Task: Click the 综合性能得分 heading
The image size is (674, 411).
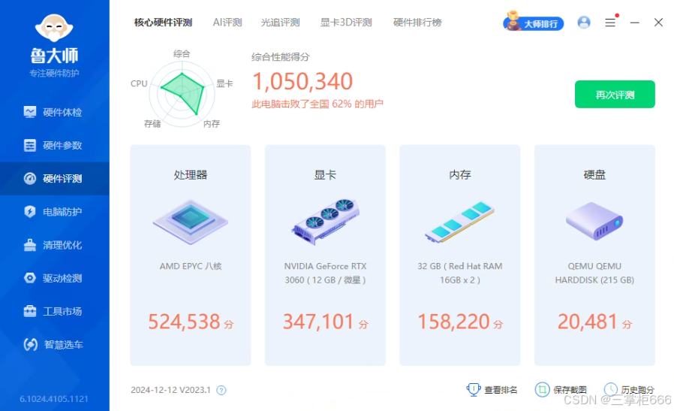Action: [280, 57]
